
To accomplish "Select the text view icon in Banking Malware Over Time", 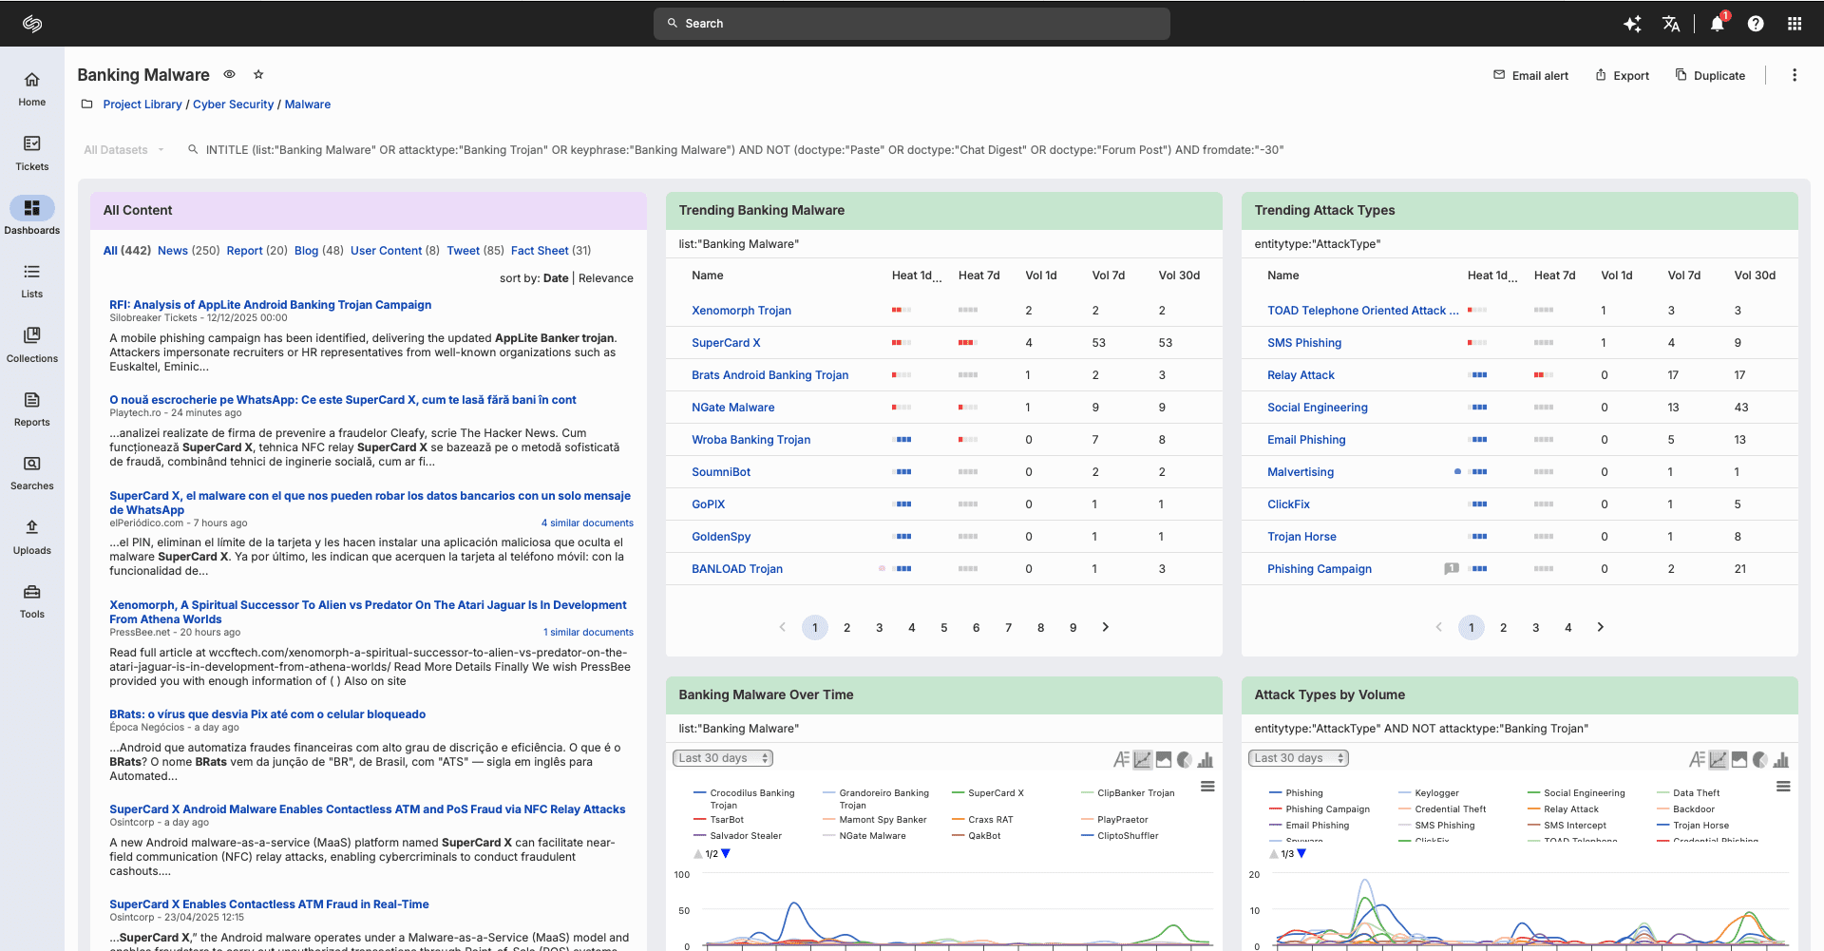I will [1121, 759].
